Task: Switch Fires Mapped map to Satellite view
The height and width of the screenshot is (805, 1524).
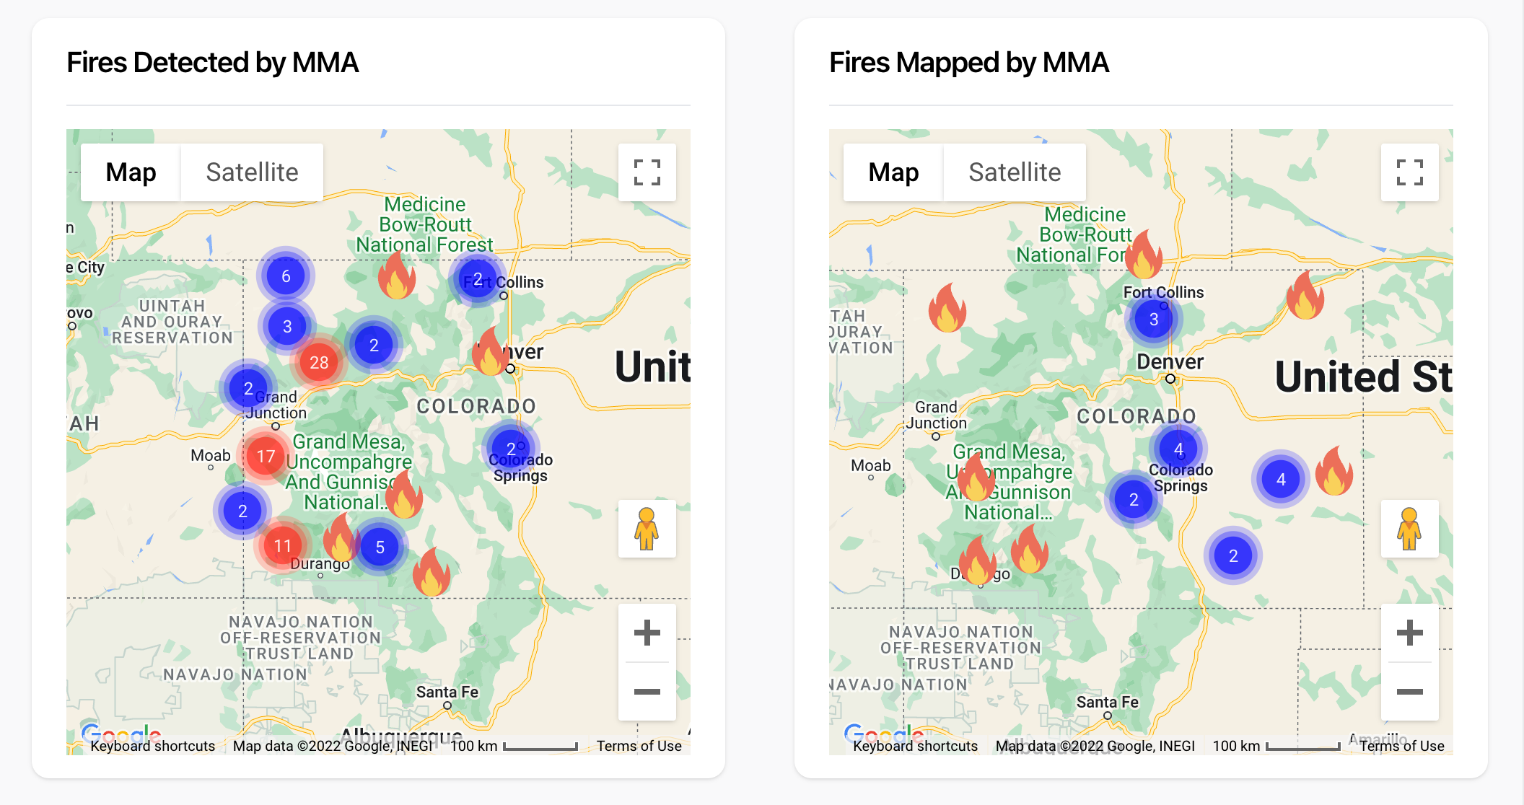Action: tap(1014, 172)
